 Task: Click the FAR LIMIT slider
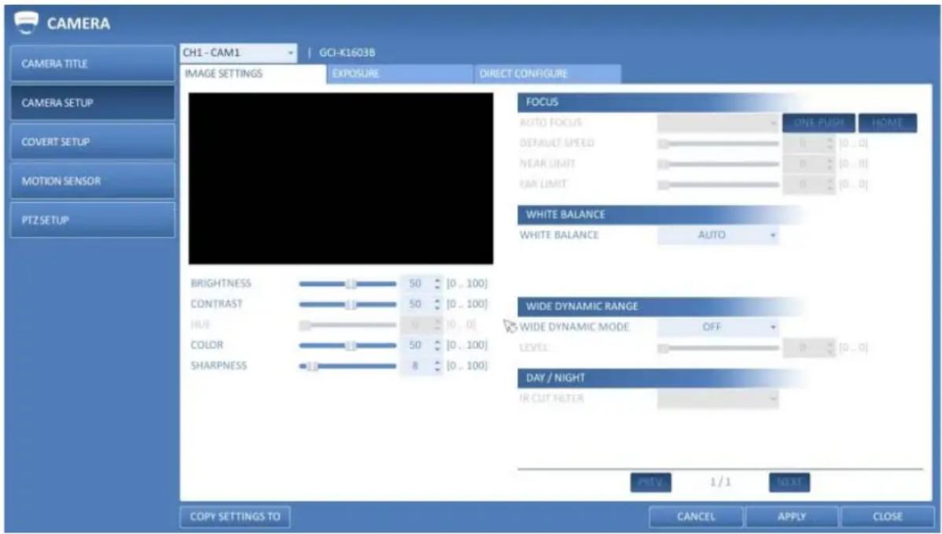718,184
